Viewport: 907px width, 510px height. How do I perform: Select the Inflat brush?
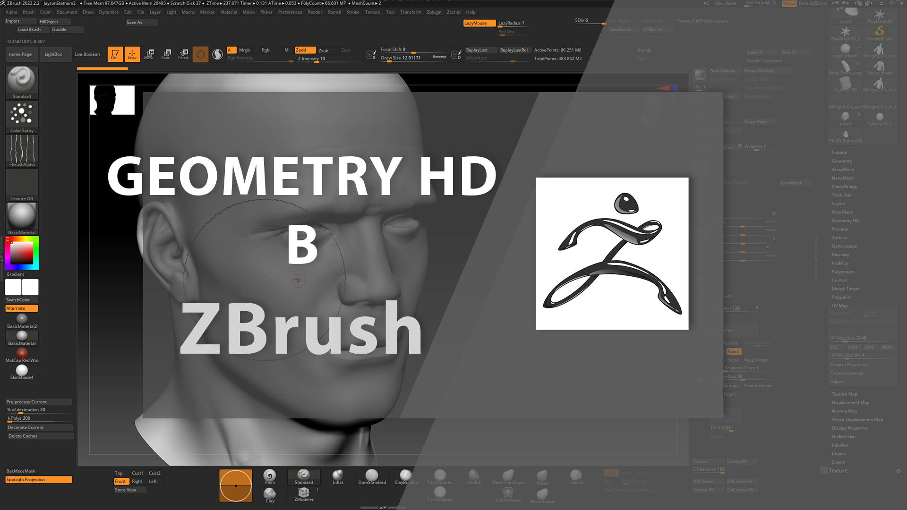(338, 477)
